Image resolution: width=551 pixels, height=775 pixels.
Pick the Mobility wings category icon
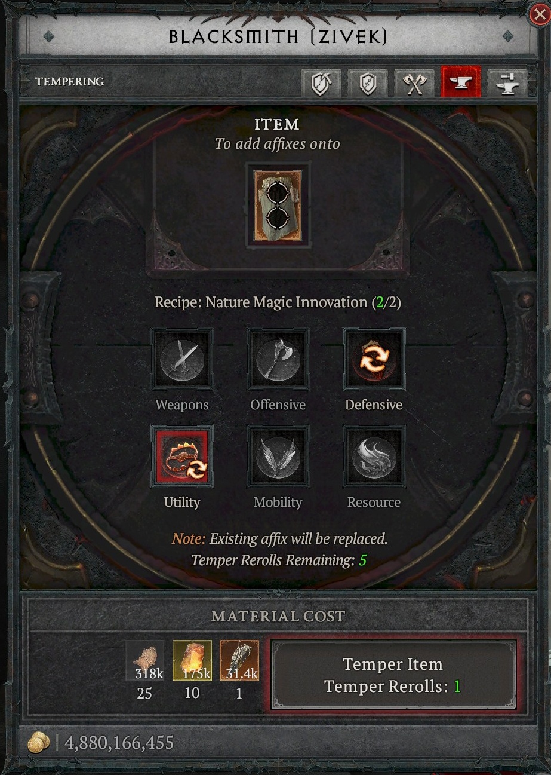(278, 456)
